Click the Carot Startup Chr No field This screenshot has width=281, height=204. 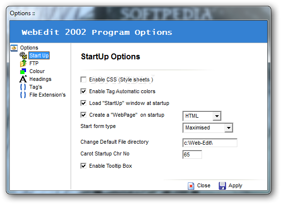[192, 154]
